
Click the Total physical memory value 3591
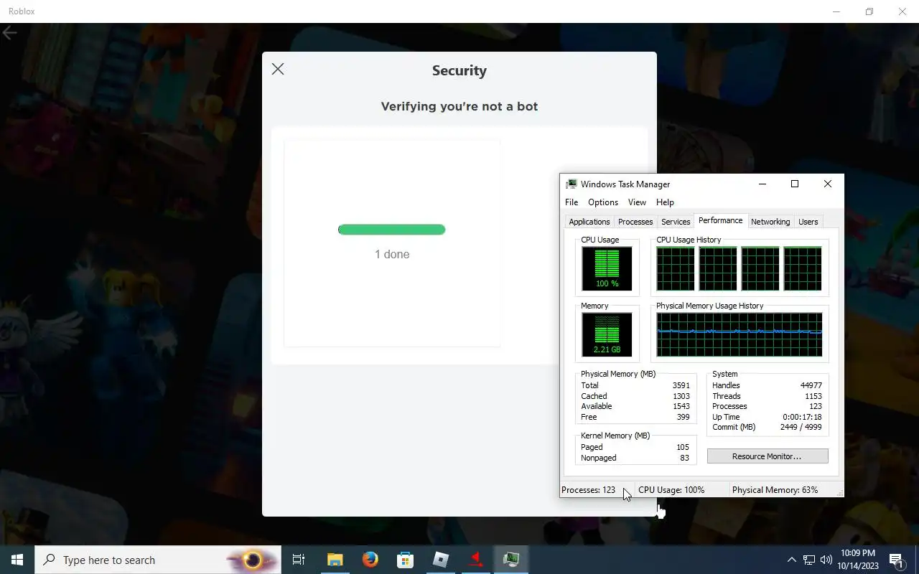681,385
